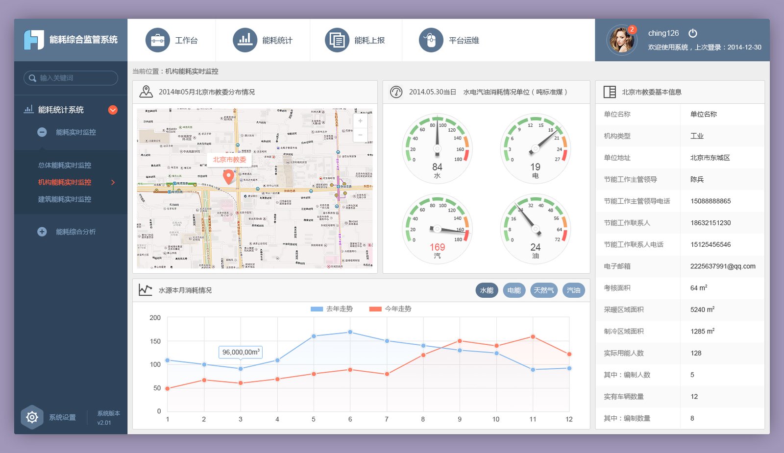Collapse the 能耗实时监控 minus expander
784x453 pixels.
pos(42,132)
